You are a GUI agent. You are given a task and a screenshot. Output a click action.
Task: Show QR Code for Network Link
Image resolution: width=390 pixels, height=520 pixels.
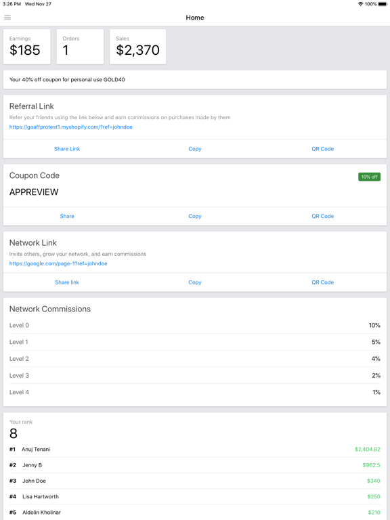(323, 282)
